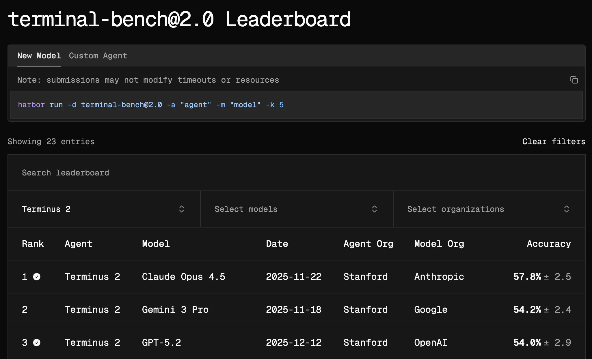Viewport: 592px width, 359px height.
Task: Click the chevron on Select organizations
Action: [566, 209]
